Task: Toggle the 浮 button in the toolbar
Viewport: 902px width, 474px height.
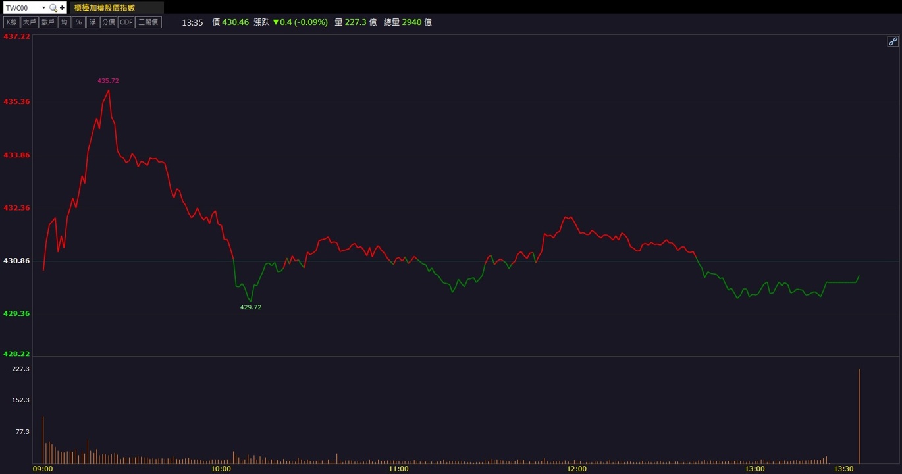Action: [x=93, y=22]
